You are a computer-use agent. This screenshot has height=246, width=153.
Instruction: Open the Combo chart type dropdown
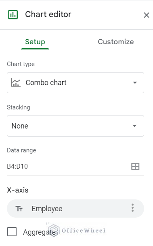pos(75,83)
